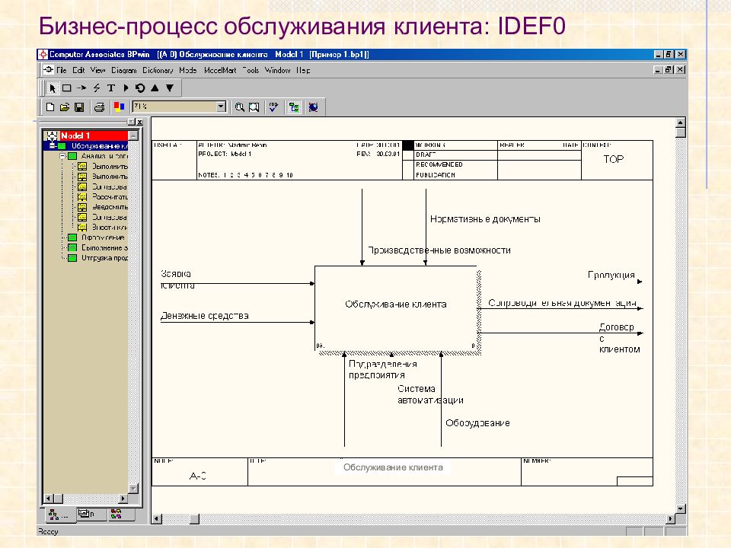Click the zoom magnifier icon
The height and width of the screenshot is (548, 731).
tap(240, 107)
